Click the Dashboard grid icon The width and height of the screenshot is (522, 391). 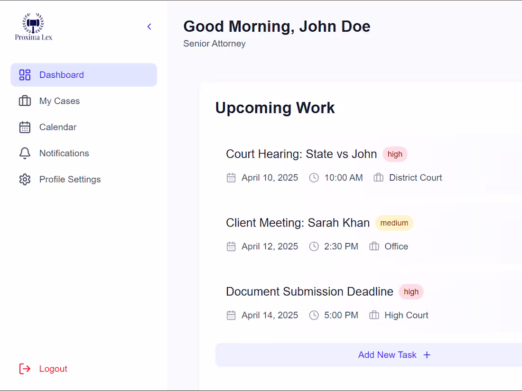pos(25,75)
